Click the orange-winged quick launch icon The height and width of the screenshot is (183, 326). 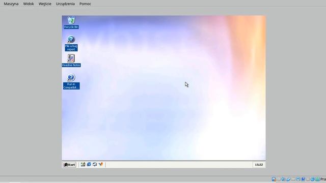point(101,165)
